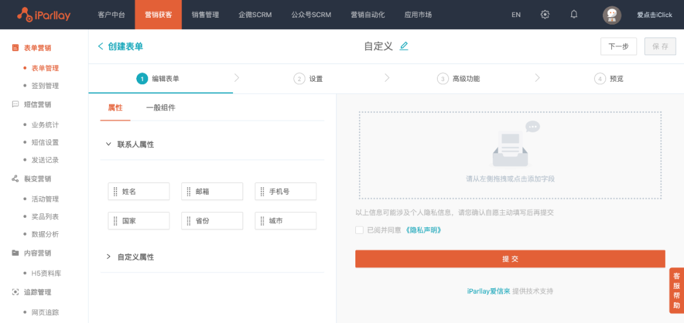The width and height of the screenshot is (684, 323).
Task: Open the 销售管理 top menu
Action: (x=205, y=15)
